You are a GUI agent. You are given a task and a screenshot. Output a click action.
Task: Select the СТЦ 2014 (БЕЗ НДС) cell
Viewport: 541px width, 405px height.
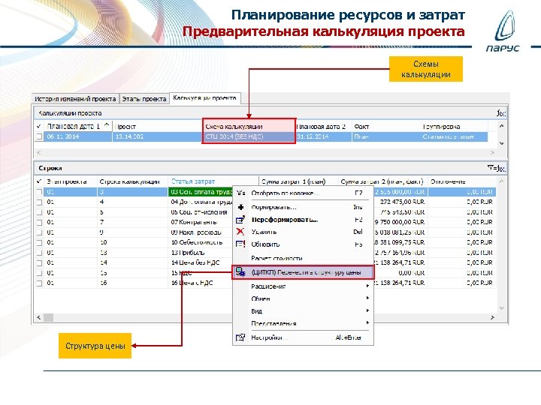click(249, 136)
